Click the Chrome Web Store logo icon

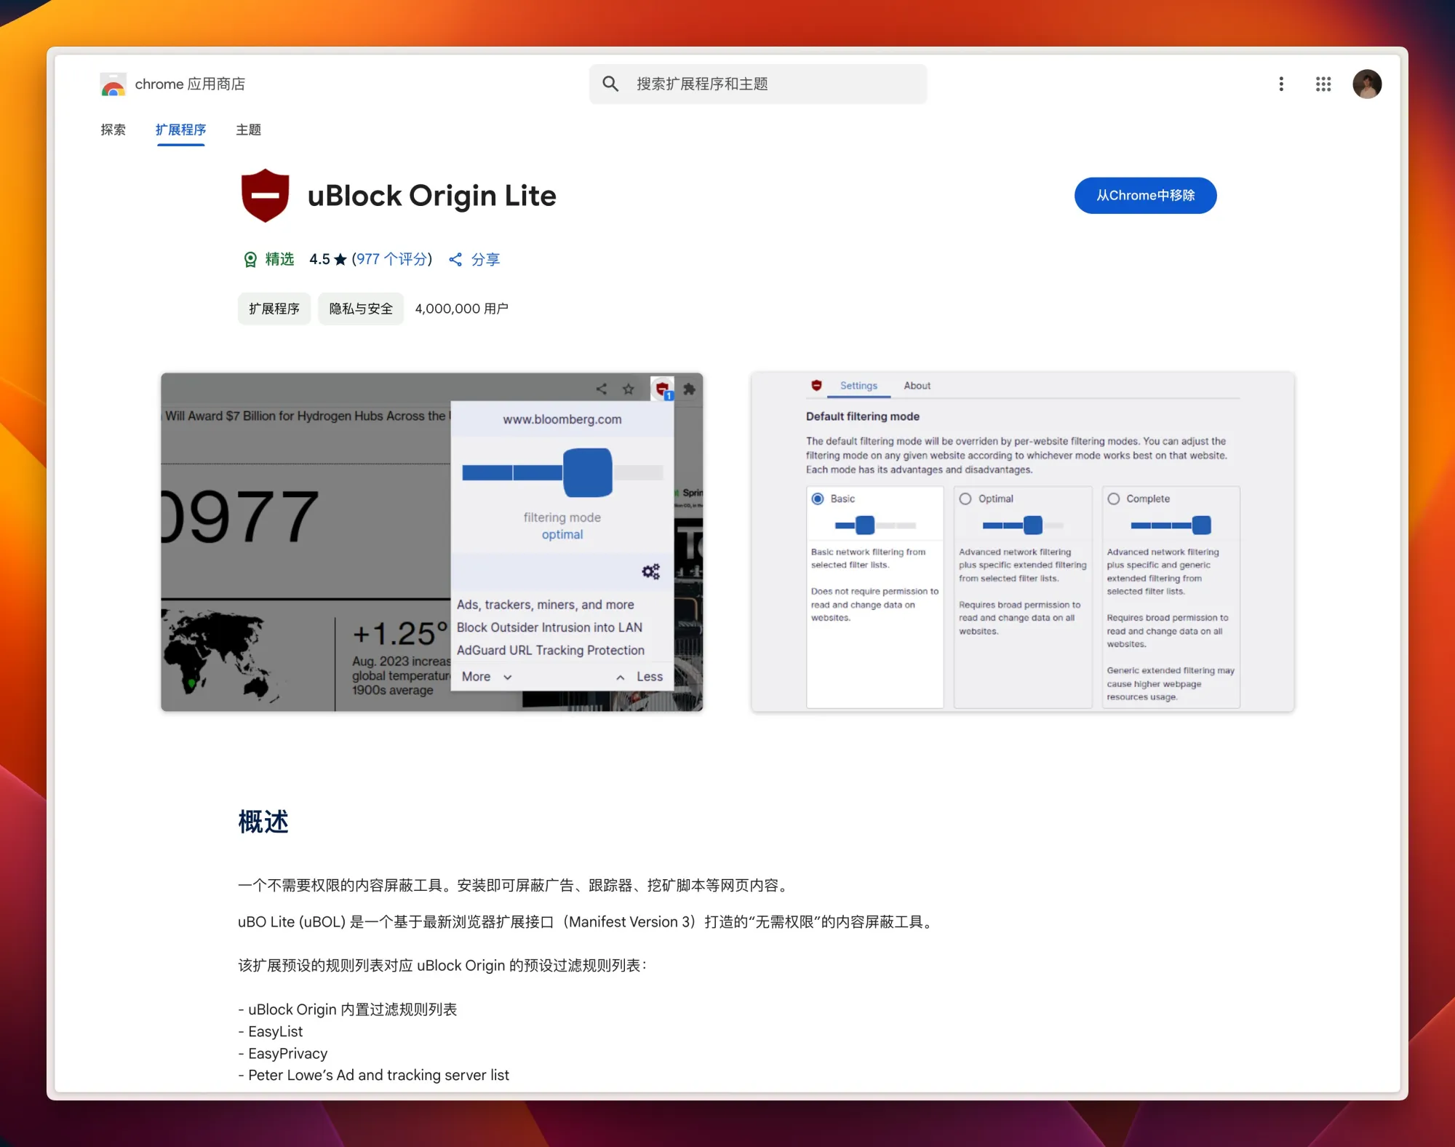(x=113, y=84)
